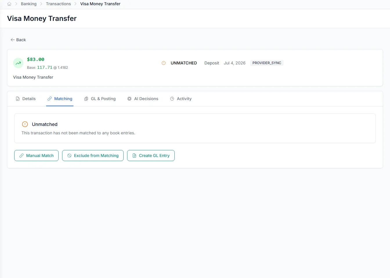Click the 'not been matched' message text

coord(78,133)
